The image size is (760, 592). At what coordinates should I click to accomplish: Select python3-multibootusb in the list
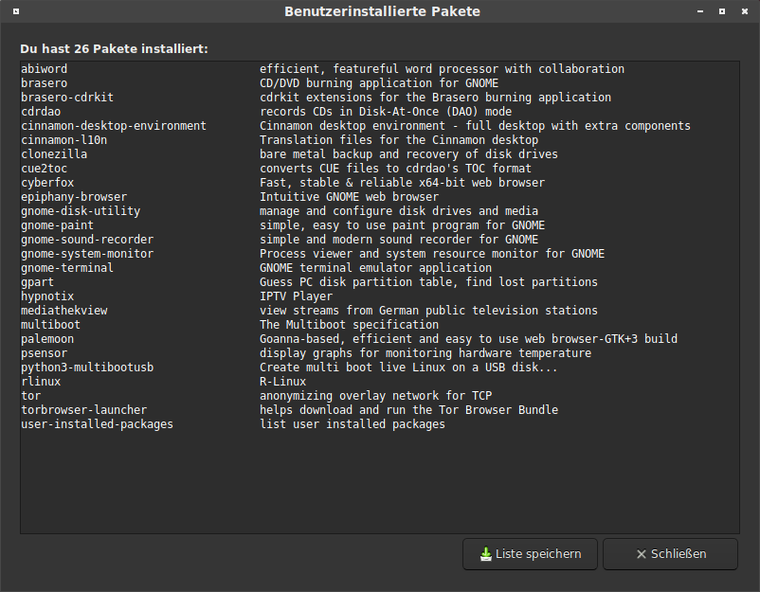click(87, 368)
